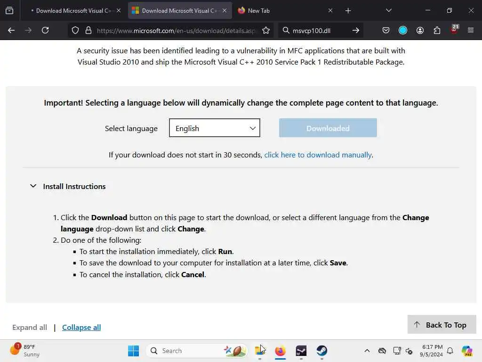List all tabs dropdown arrow
This screenshot has height=362, width=482.
[x=388, y=10]
